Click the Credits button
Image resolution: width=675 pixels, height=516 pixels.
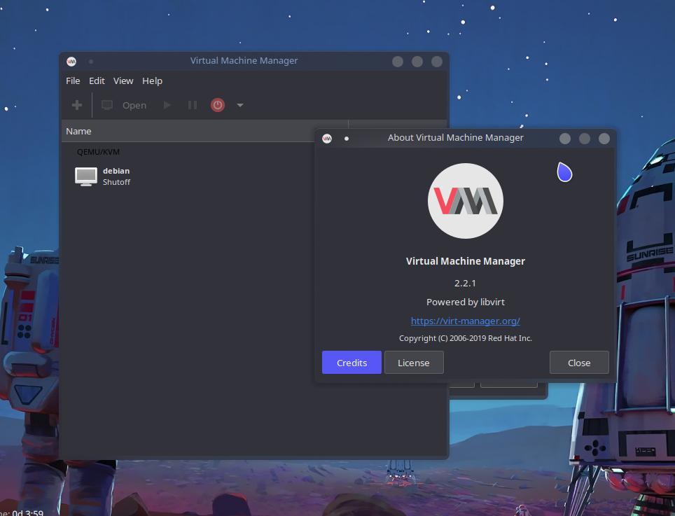click(x=351, y=362)
